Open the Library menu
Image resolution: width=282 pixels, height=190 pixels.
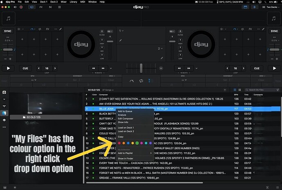tap(73, 2)
